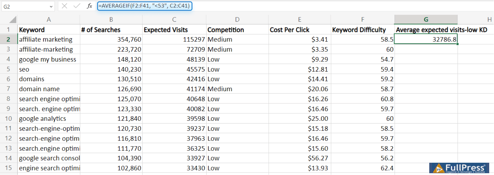Click the Name Box showing G2
Viewport: 494px width, 175px height.
coord(24,7)
